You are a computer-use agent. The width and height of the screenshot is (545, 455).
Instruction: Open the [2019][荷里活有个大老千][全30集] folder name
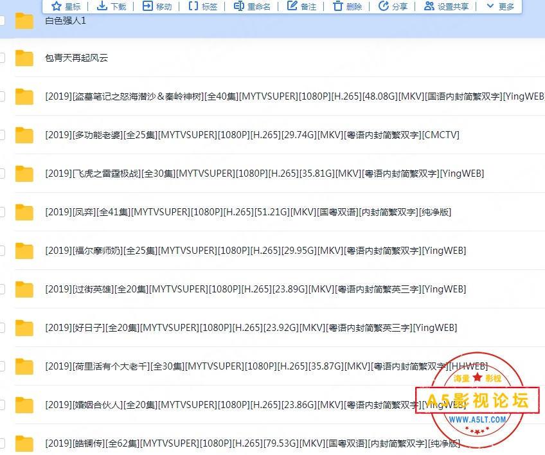tap(267, 366)
